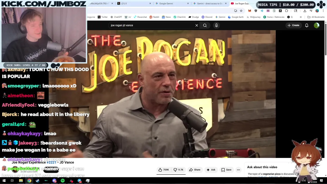Open Steam from the taskbar

pos(38,181)
